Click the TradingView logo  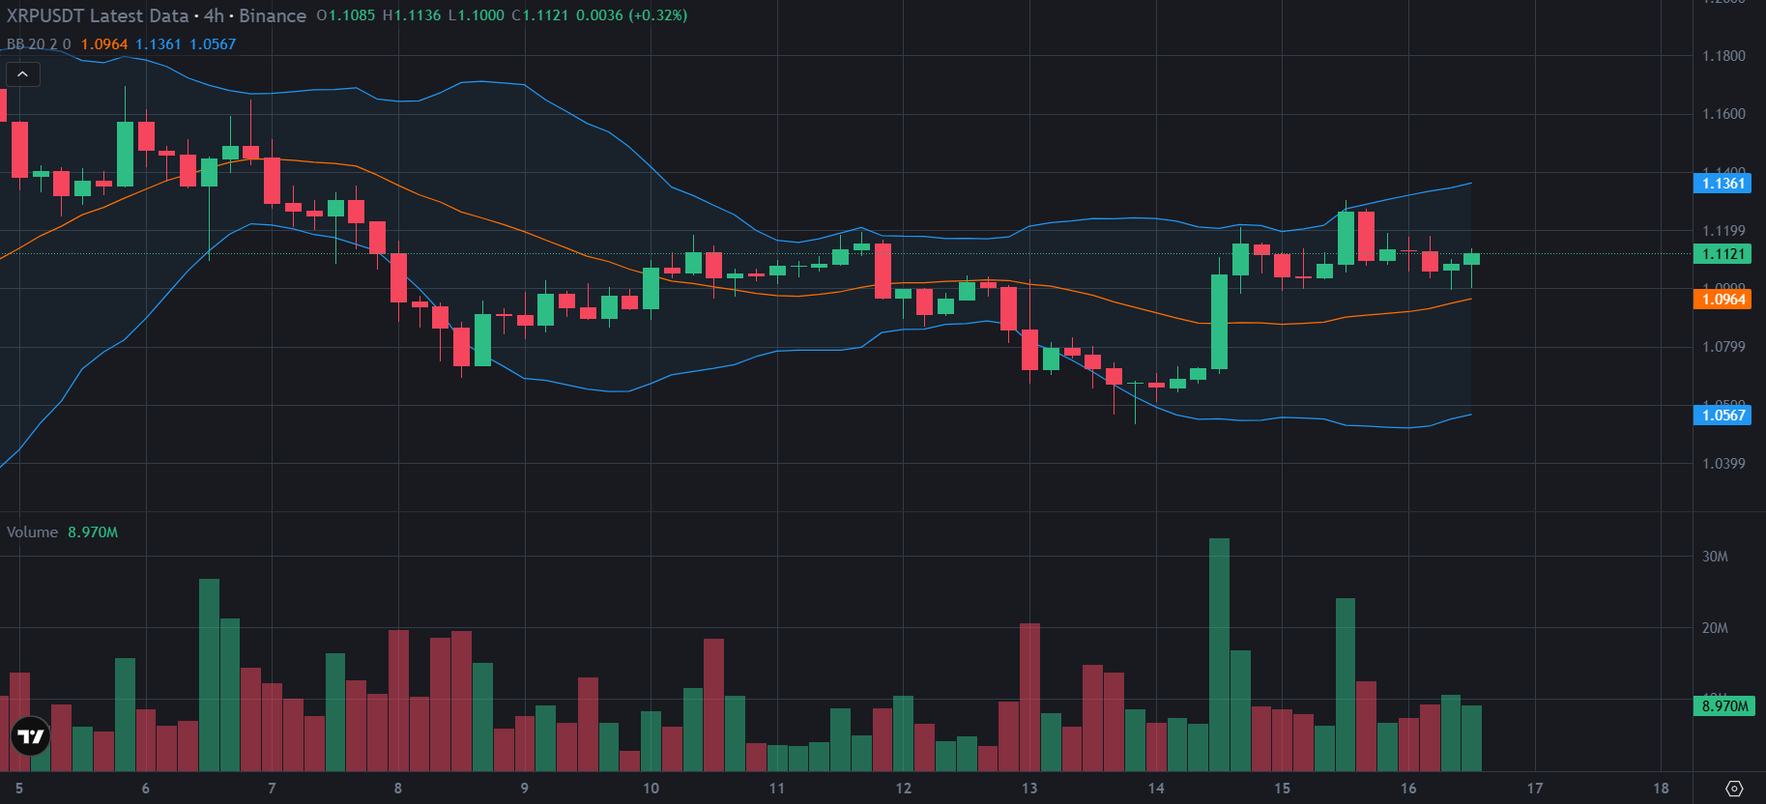point(31,736)
